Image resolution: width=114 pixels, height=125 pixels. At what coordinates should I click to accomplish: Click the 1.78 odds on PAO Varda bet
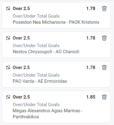point(91,68)
